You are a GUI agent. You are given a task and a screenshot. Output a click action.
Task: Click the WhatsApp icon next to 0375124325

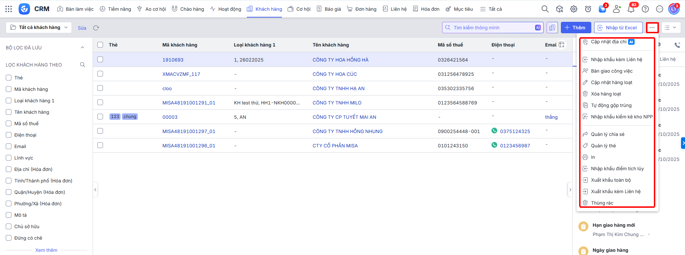(494, 131)
